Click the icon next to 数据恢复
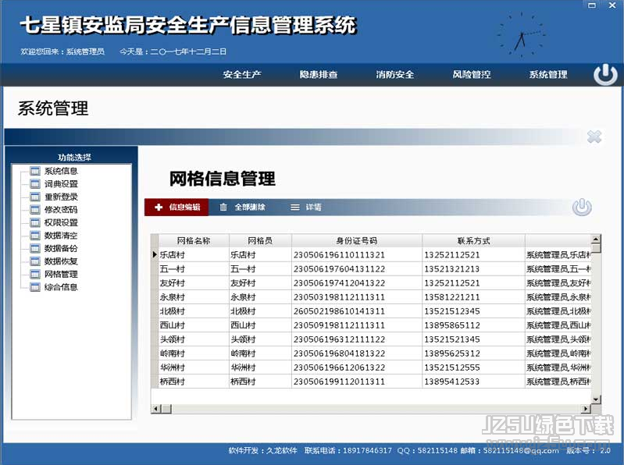624x465 pixels. pos(35,261)
